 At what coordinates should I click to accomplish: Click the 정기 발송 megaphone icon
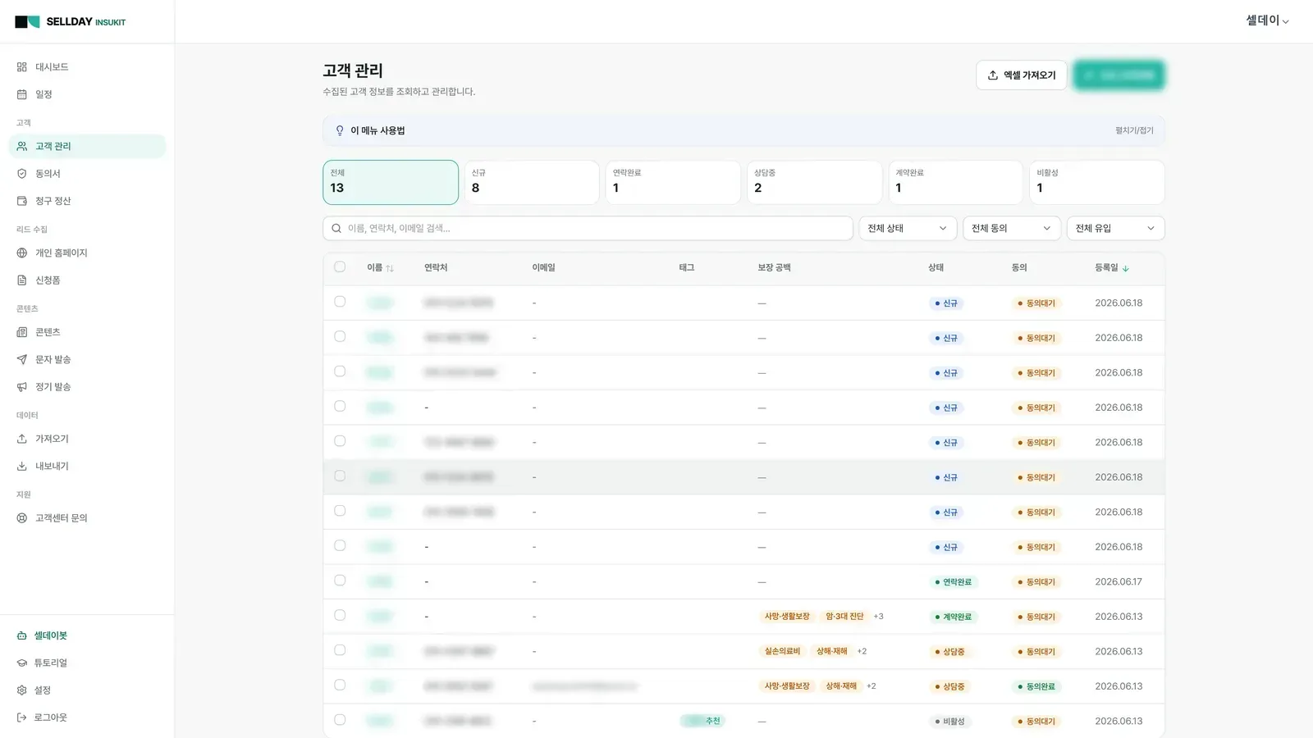click(x=22, y=387)
